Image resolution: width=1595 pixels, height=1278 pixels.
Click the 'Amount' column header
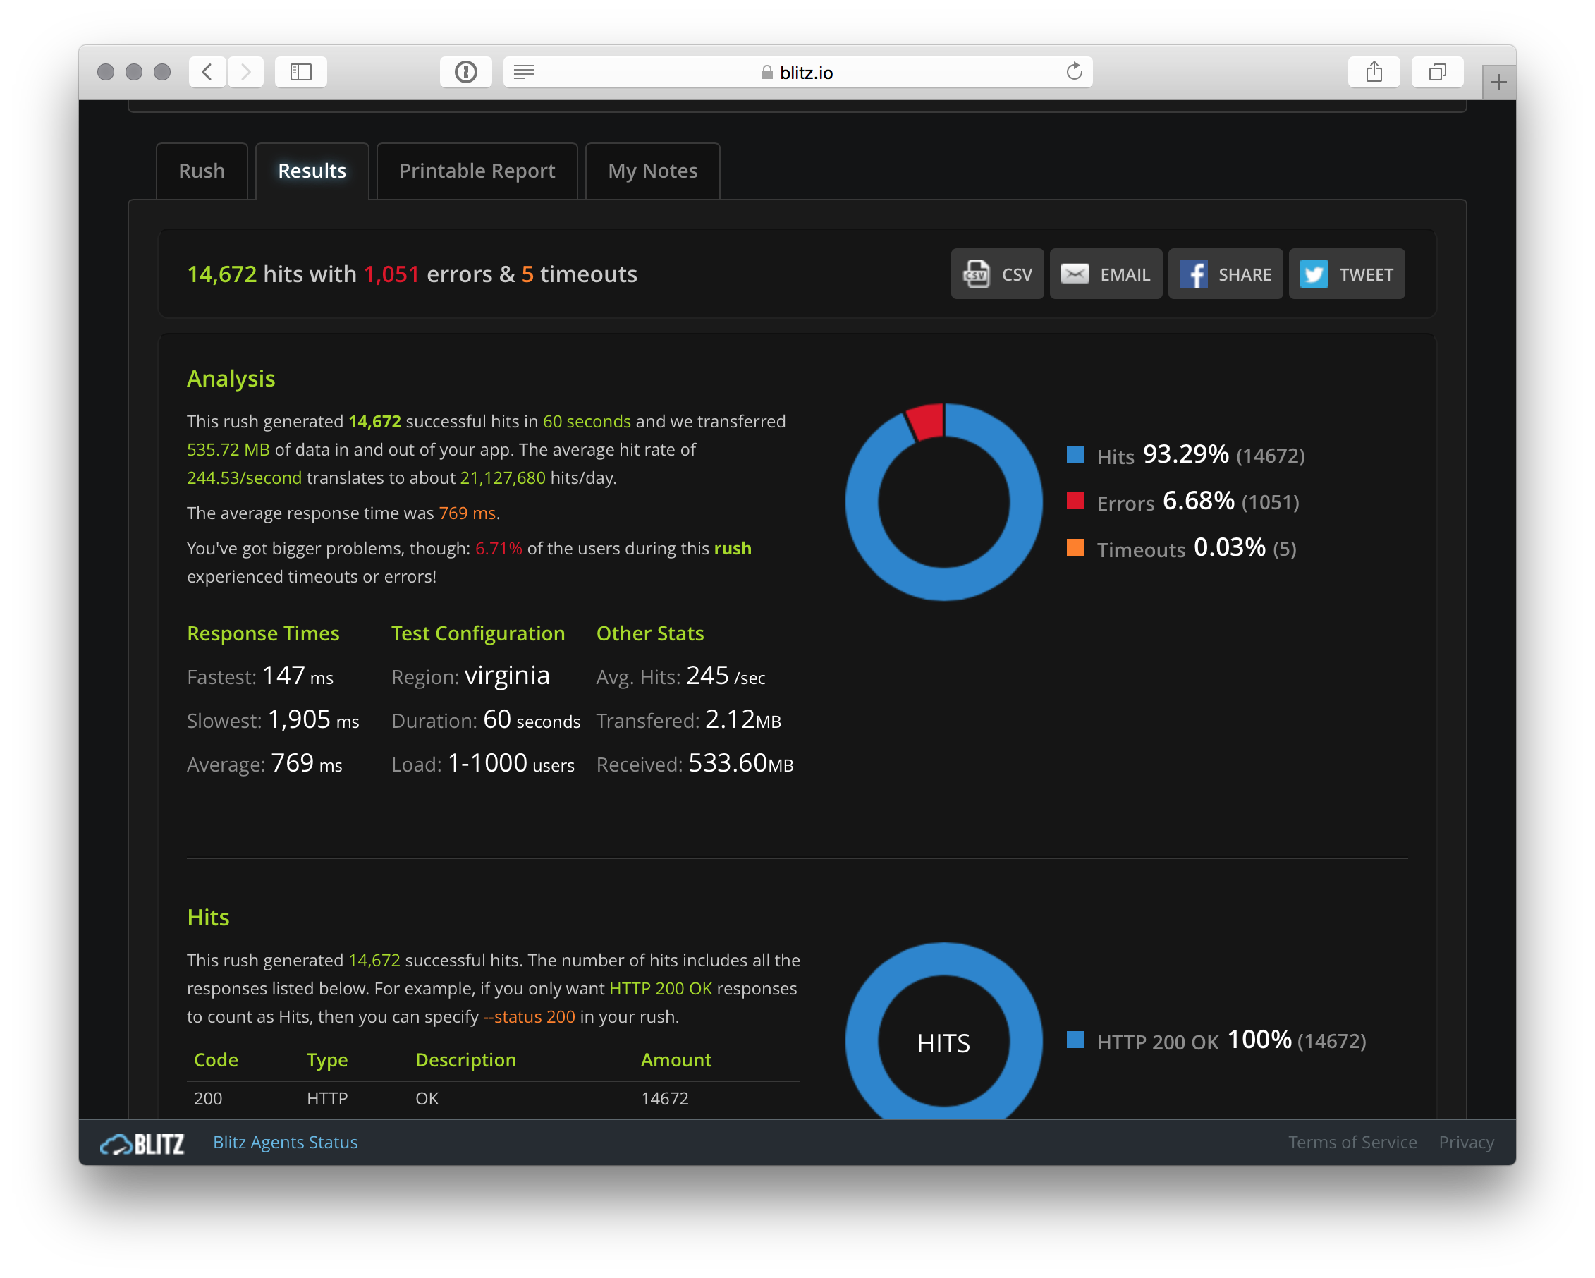(x=676, y=1059)
